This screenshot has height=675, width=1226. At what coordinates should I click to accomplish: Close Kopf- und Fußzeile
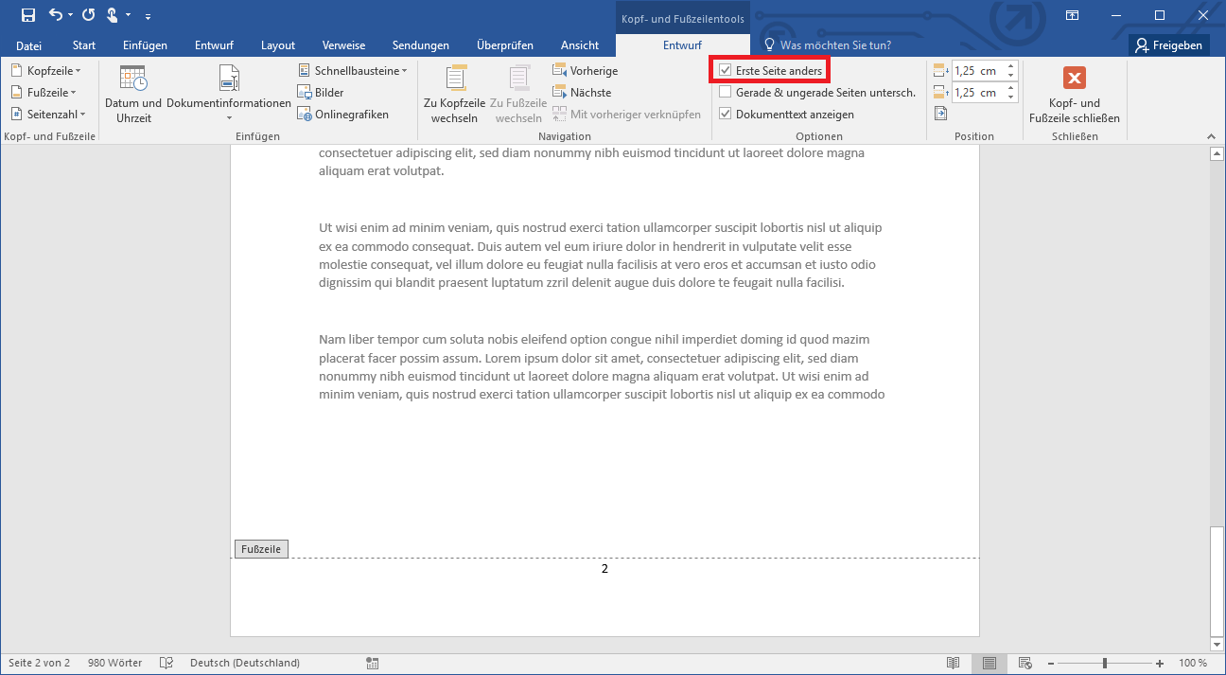coord(1075,95)
